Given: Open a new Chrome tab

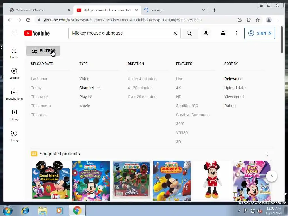Looking at the screenshot, I should coord(214,10).
